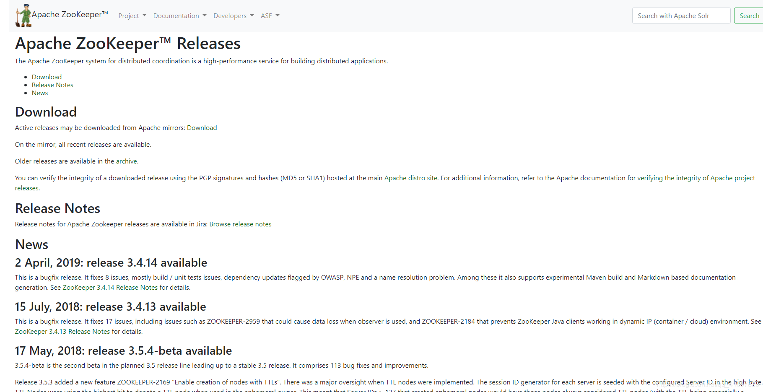763x392 pixels.
Task: Expand the Project dropdown menu
Action: (x=132, y=16)
